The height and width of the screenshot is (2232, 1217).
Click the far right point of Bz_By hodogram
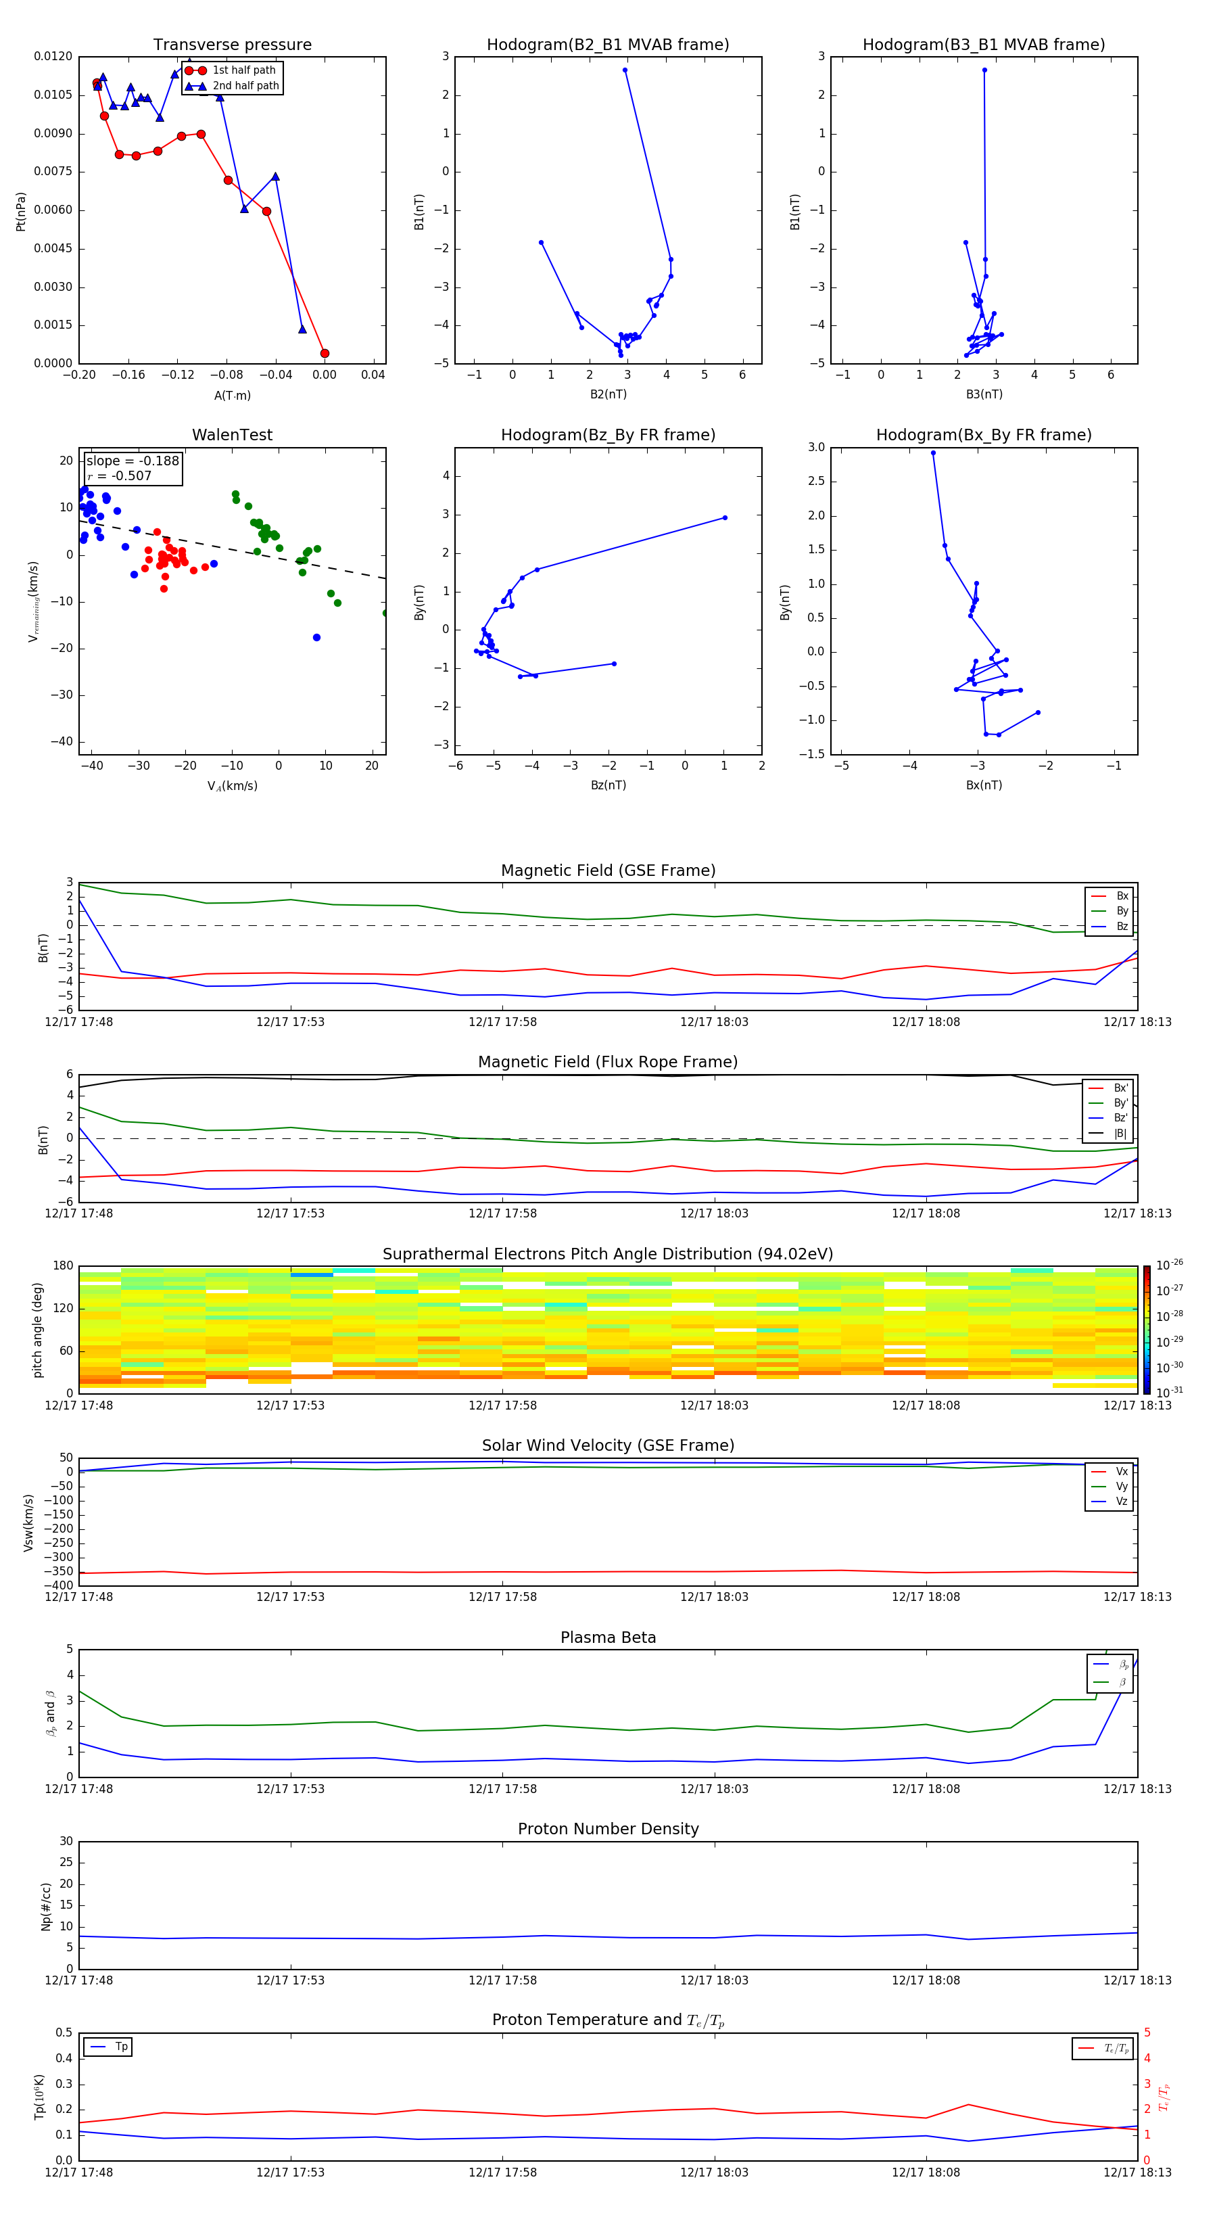[x=725, y=518]
